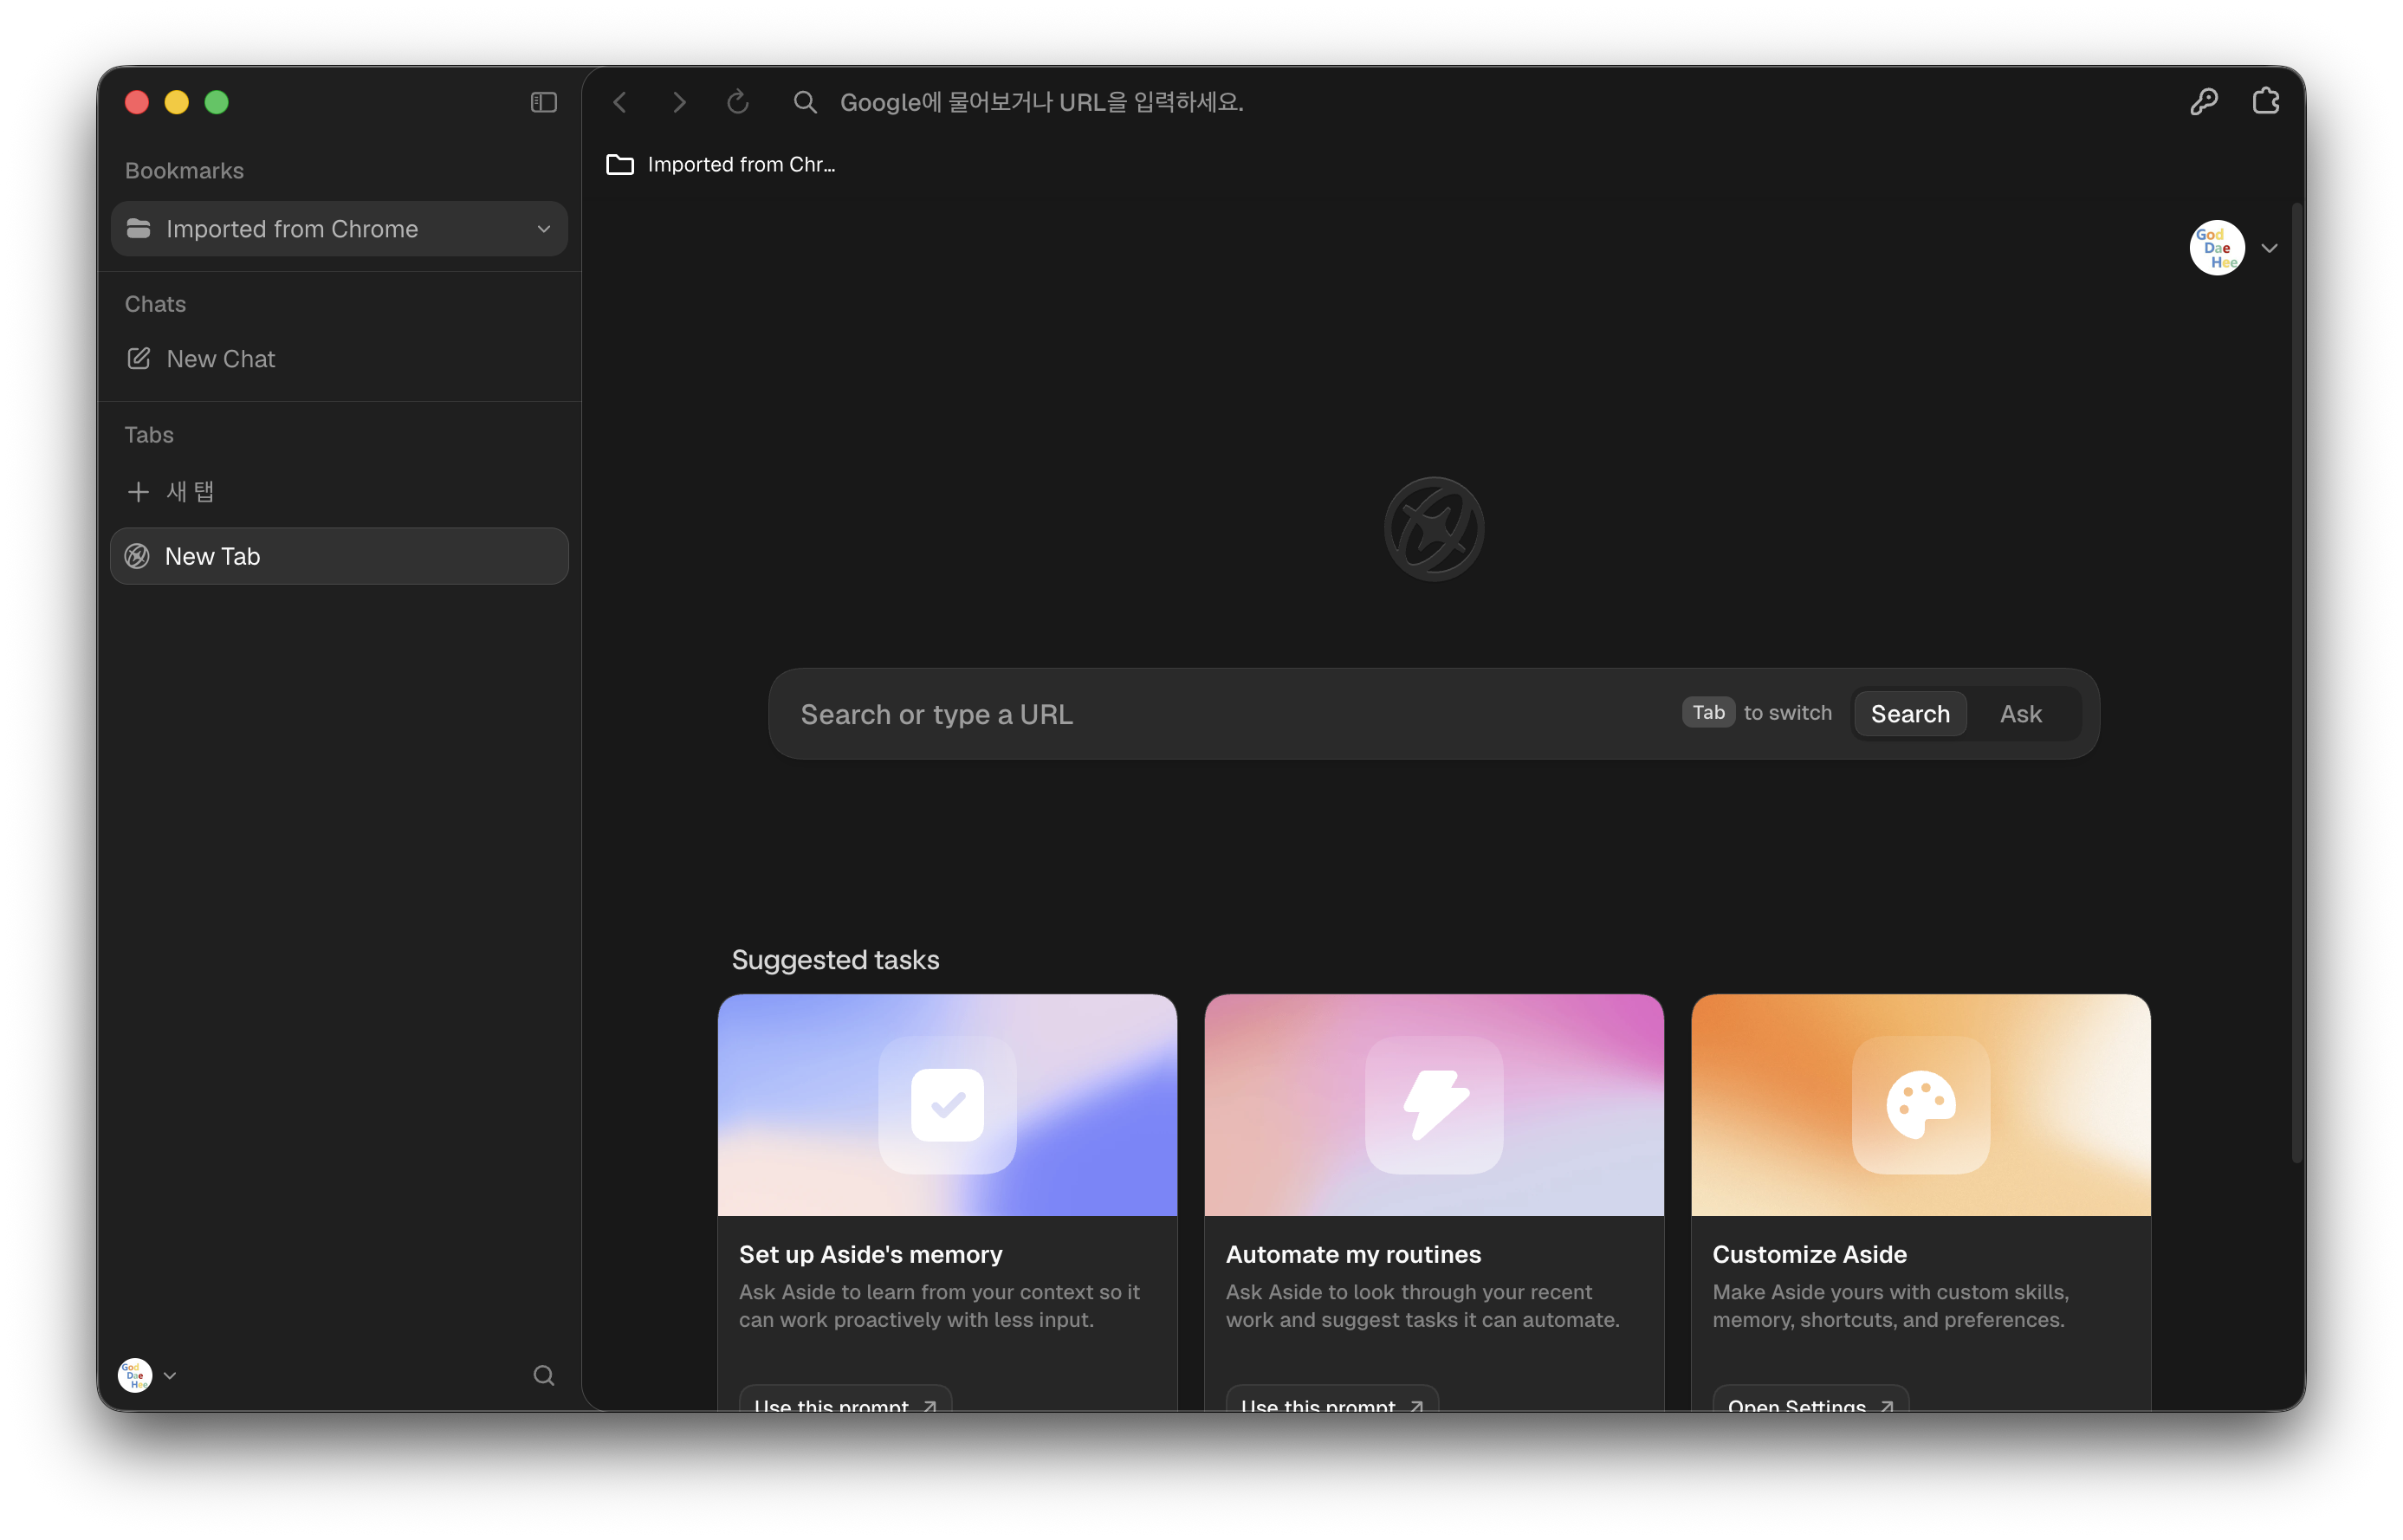Viewport: 2403px width, 1540px height.
Task: Switch to Ask mode toggle
Action: tap(2020, 714)
